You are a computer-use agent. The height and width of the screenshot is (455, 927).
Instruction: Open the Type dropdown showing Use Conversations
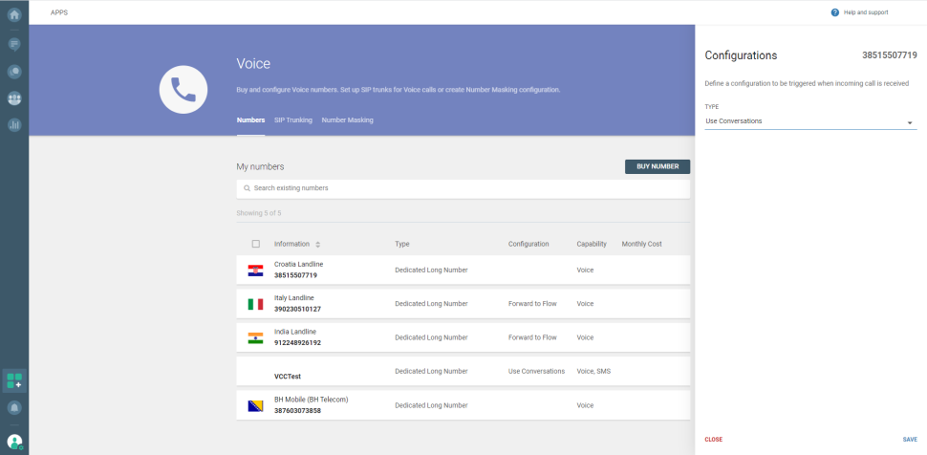[809, 121]
